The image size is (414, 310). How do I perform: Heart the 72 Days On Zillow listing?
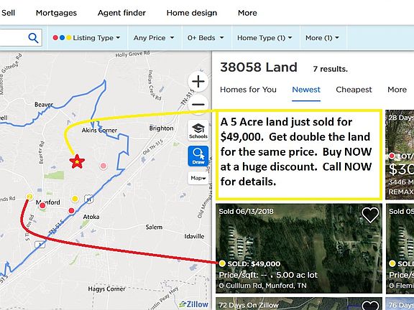(x=370, y=305)
